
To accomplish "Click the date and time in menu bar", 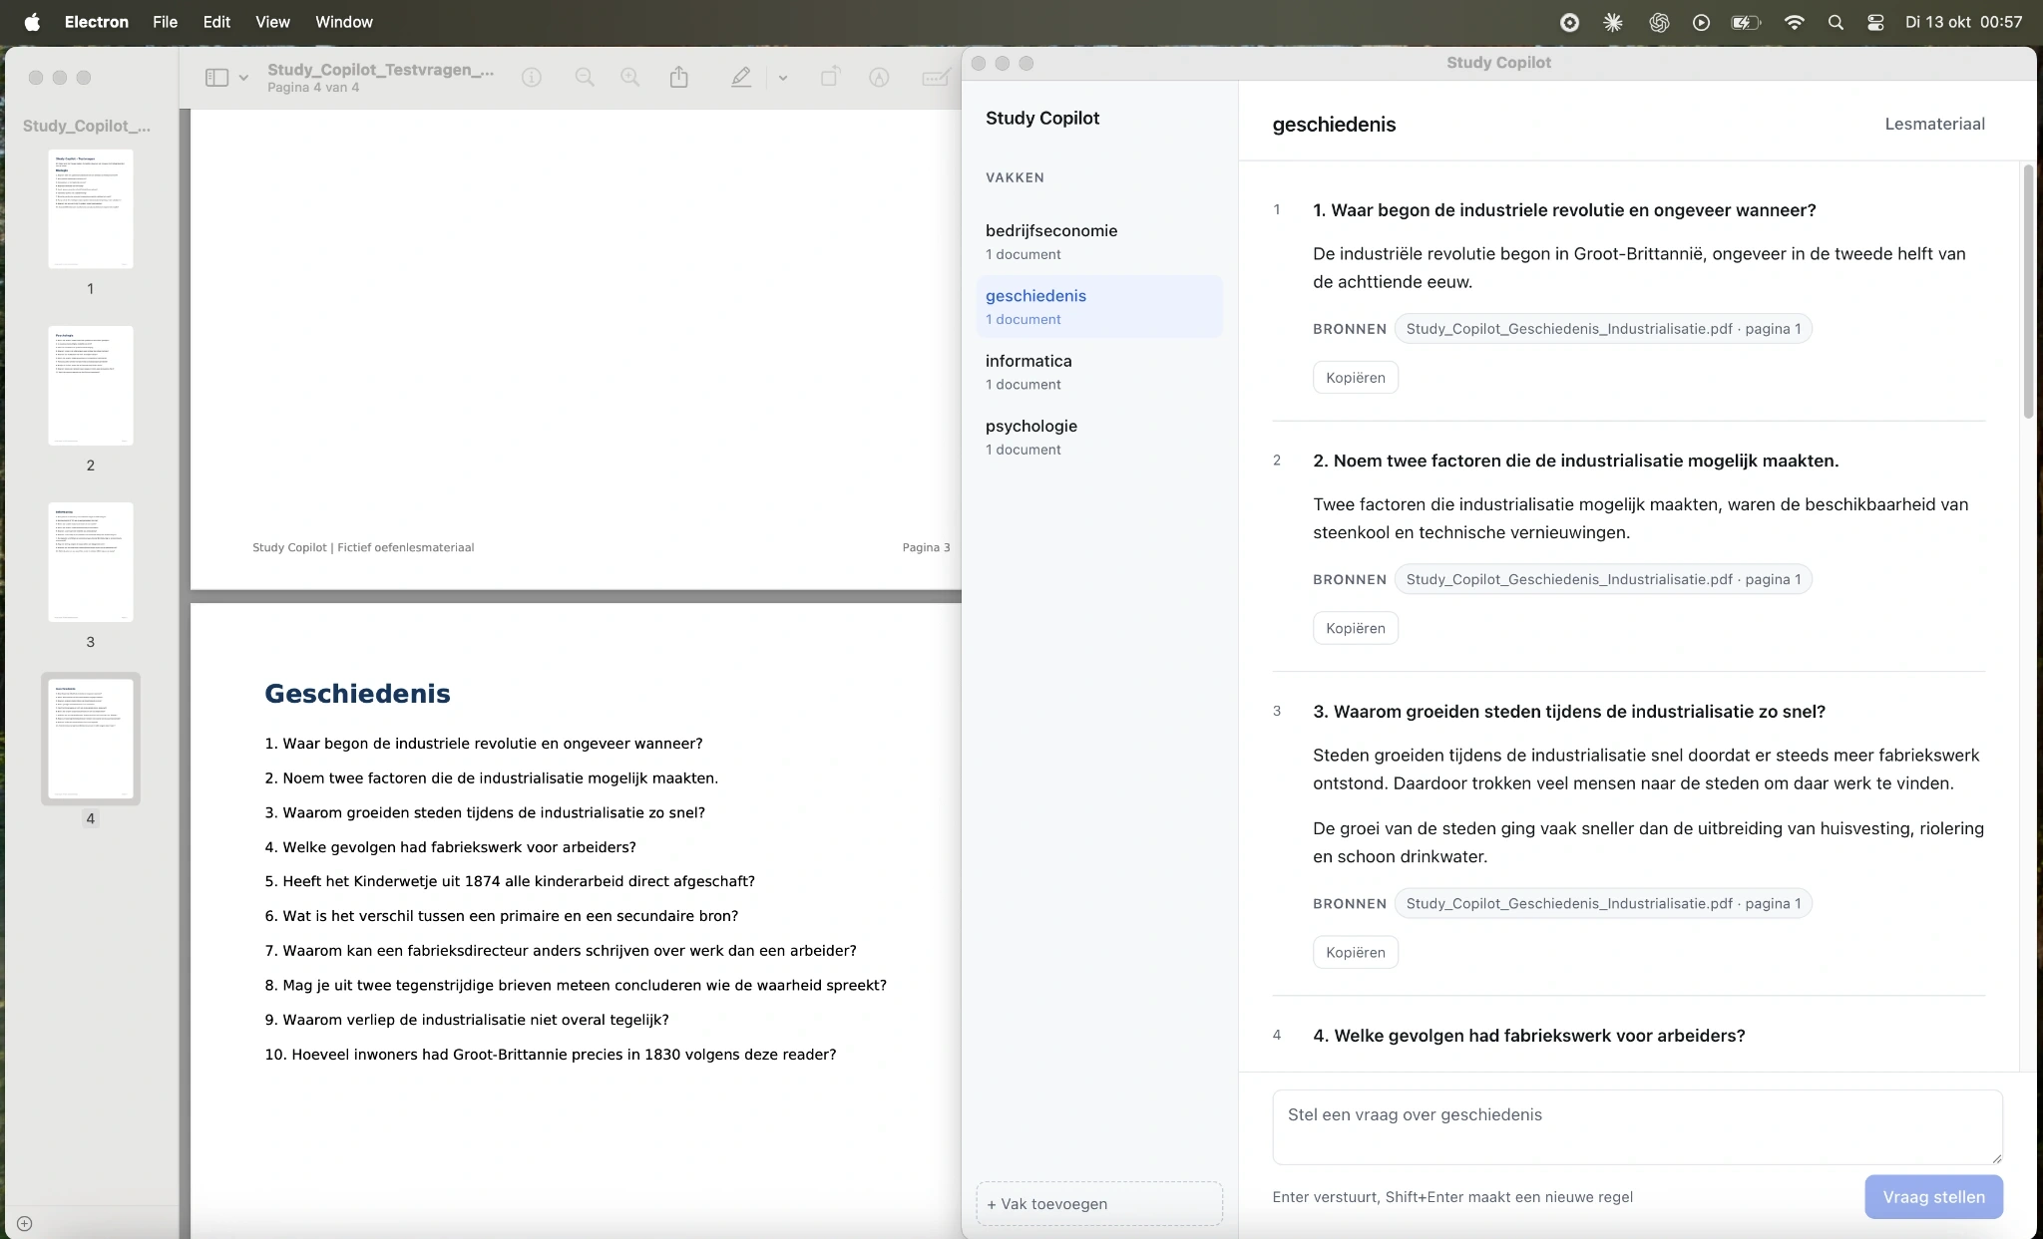I will (1963, 22).
